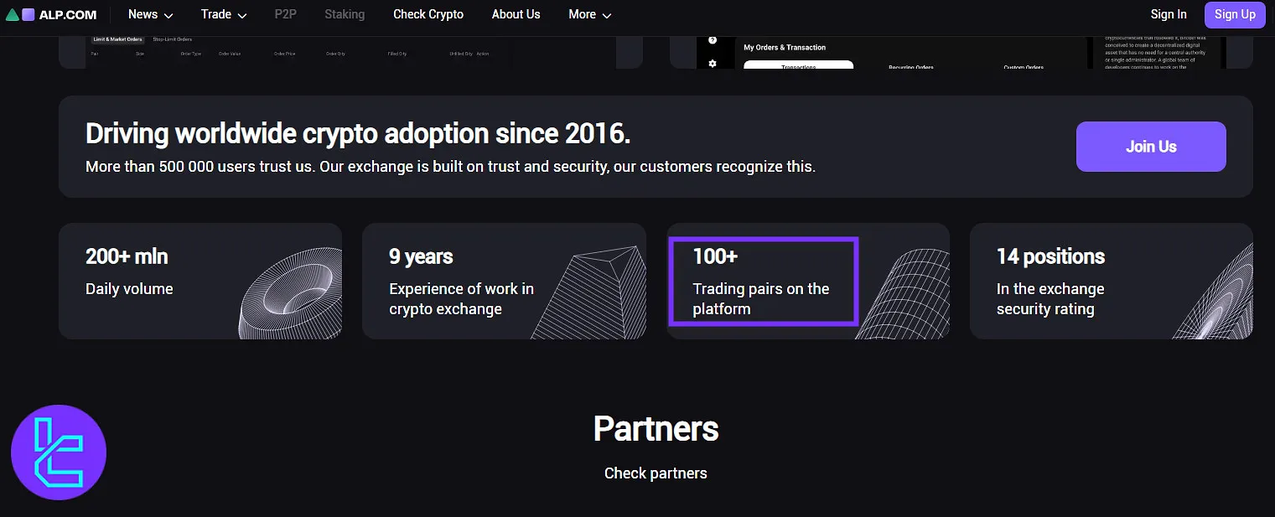Select P2P in the navigation bar
The height and width of the screenshot is (517, 1275).
pos(285,14)
